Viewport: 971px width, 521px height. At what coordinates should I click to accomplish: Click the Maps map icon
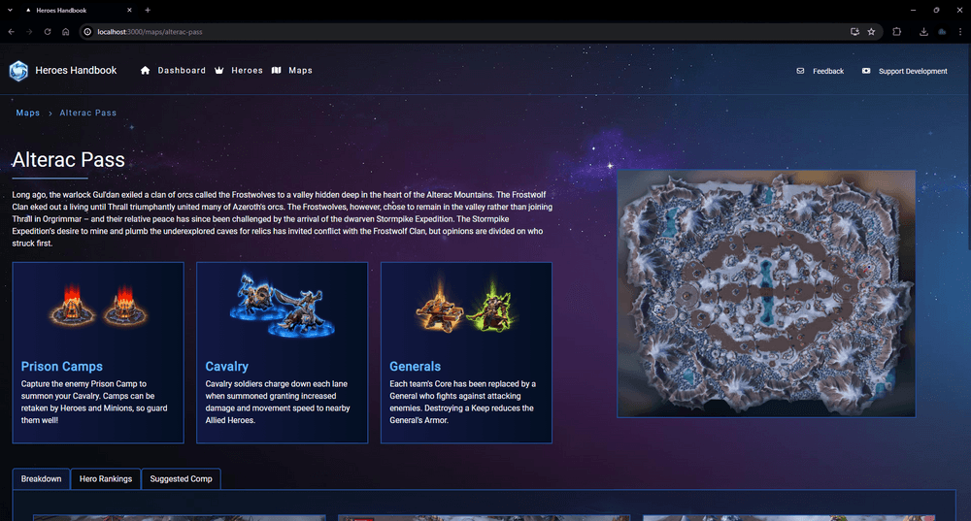[276, 71]
